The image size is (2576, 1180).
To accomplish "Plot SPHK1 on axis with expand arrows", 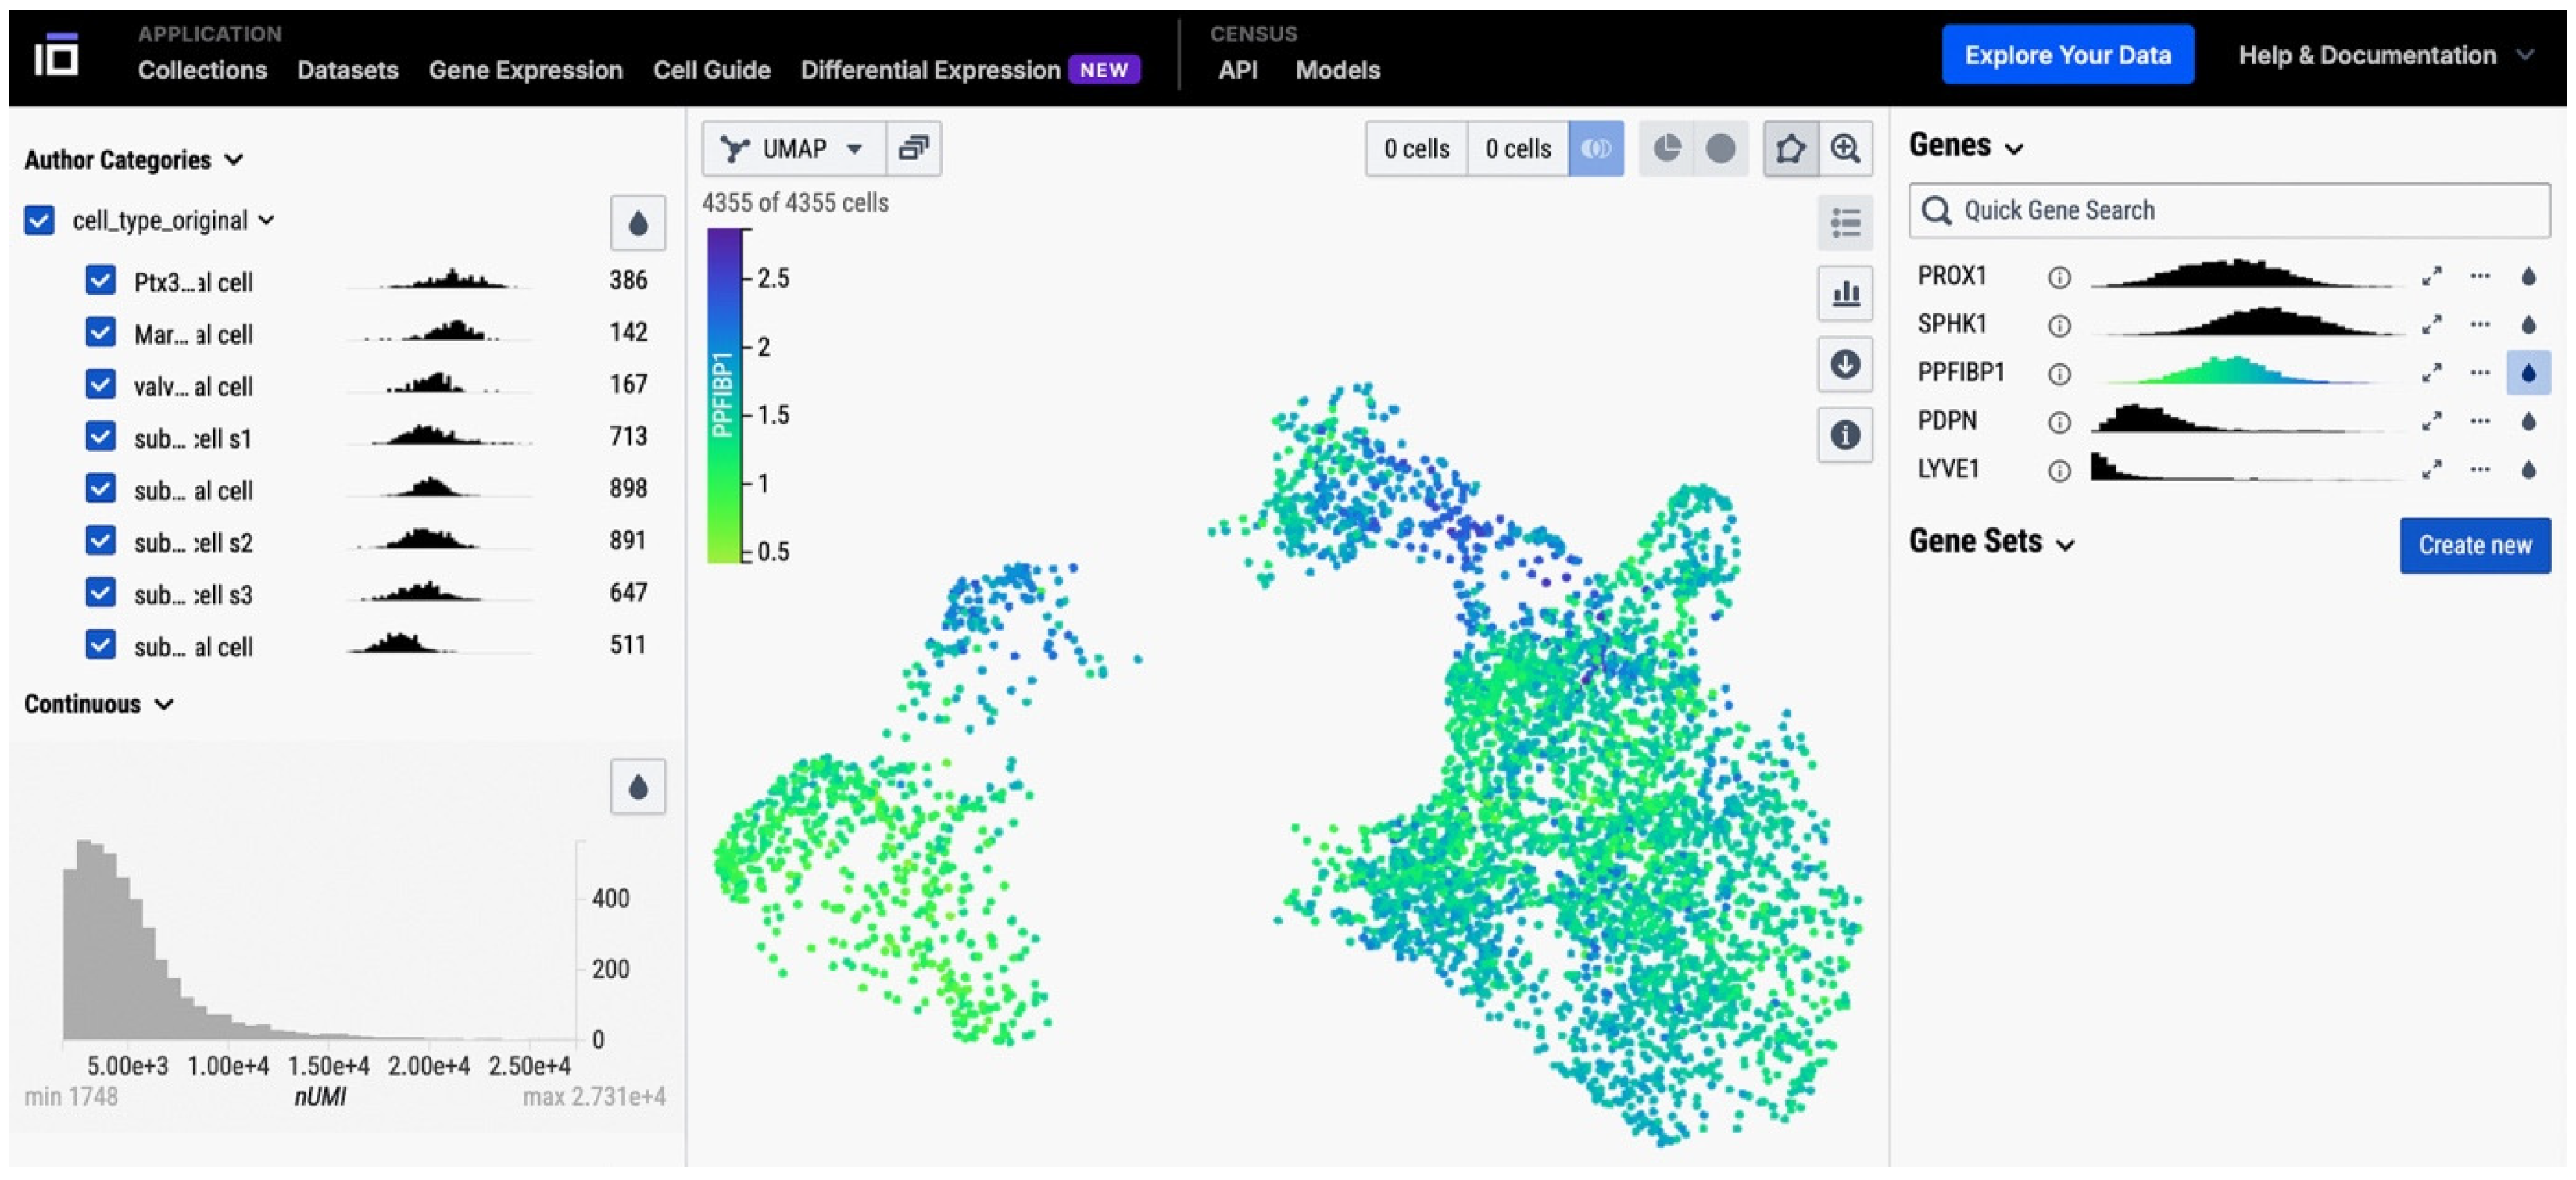I will pos(2432,324).
